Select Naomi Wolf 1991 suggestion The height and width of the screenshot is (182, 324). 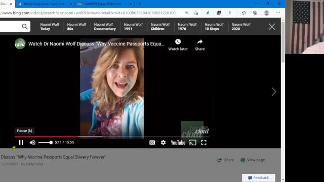pyautogui.click(x=133, y=27)
